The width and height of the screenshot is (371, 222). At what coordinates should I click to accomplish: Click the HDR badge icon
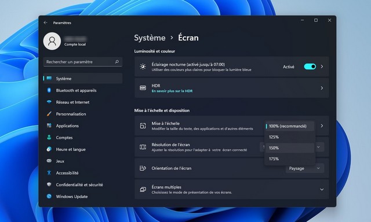click(x=143, y=88)
